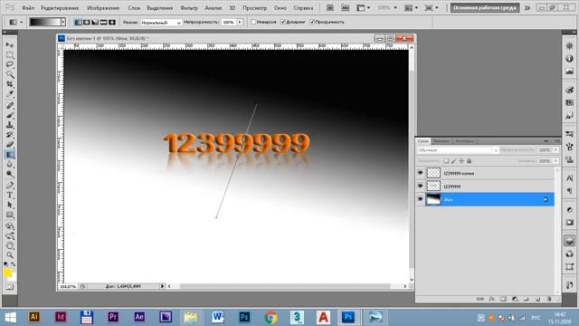The image size is (579, 326).
Task: Select the Rectangular Marquee tool
Action: pos(10,54)
